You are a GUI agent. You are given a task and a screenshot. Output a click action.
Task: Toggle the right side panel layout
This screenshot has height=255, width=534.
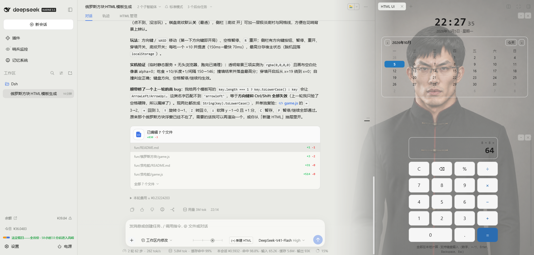tap(528, 6)
